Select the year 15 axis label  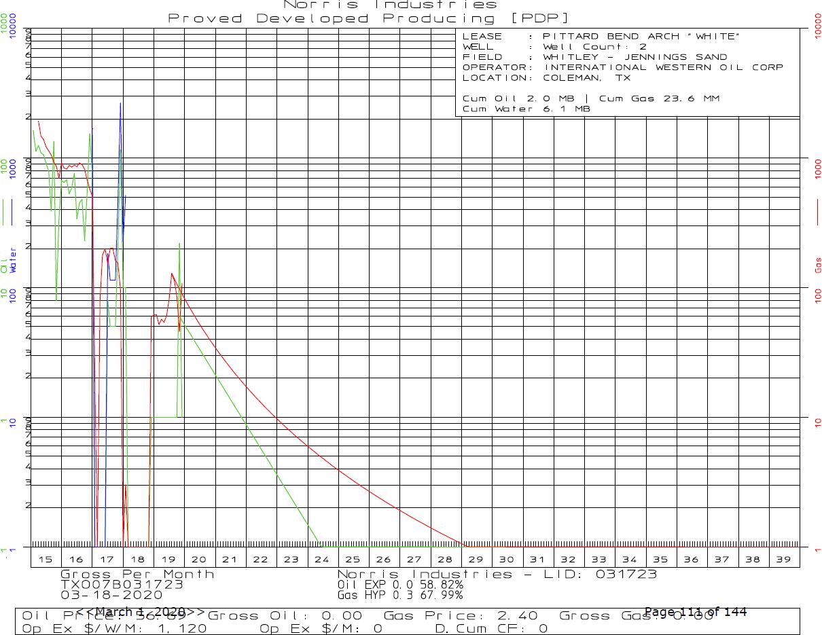pyautogui.click(x=46, y=559)
